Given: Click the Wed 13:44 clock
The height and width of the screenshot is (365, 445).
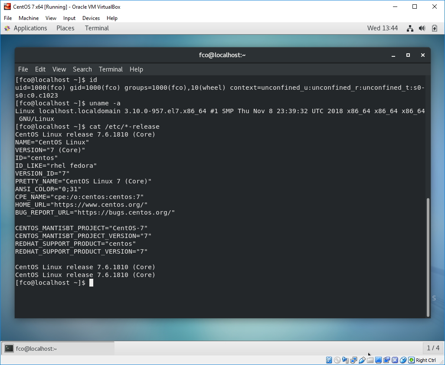Looking at the screenshot, I should point(382,28).
